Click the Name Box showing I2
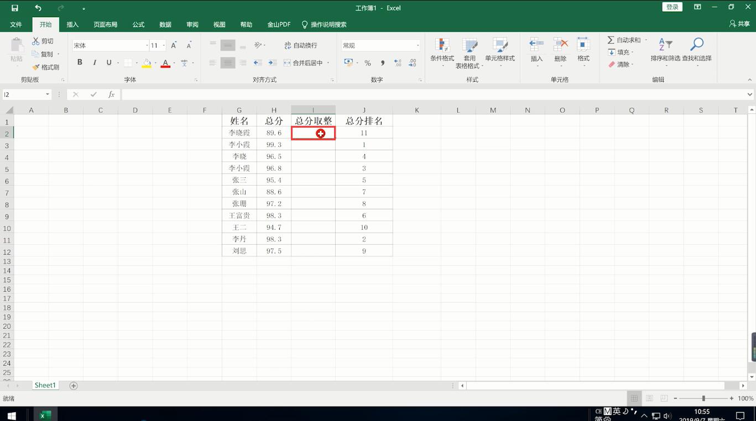Viewport: 756px width, 421px height. point(27,94)
